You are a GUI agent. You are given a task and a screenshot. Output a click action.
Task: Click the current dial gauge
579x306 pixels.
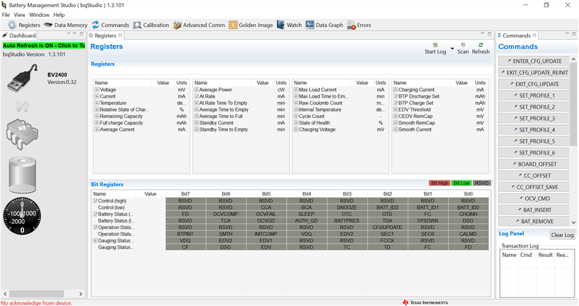[x=22, y=216]
